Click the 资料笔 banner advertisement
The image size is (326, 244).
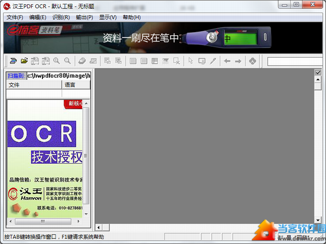[163, 38]
